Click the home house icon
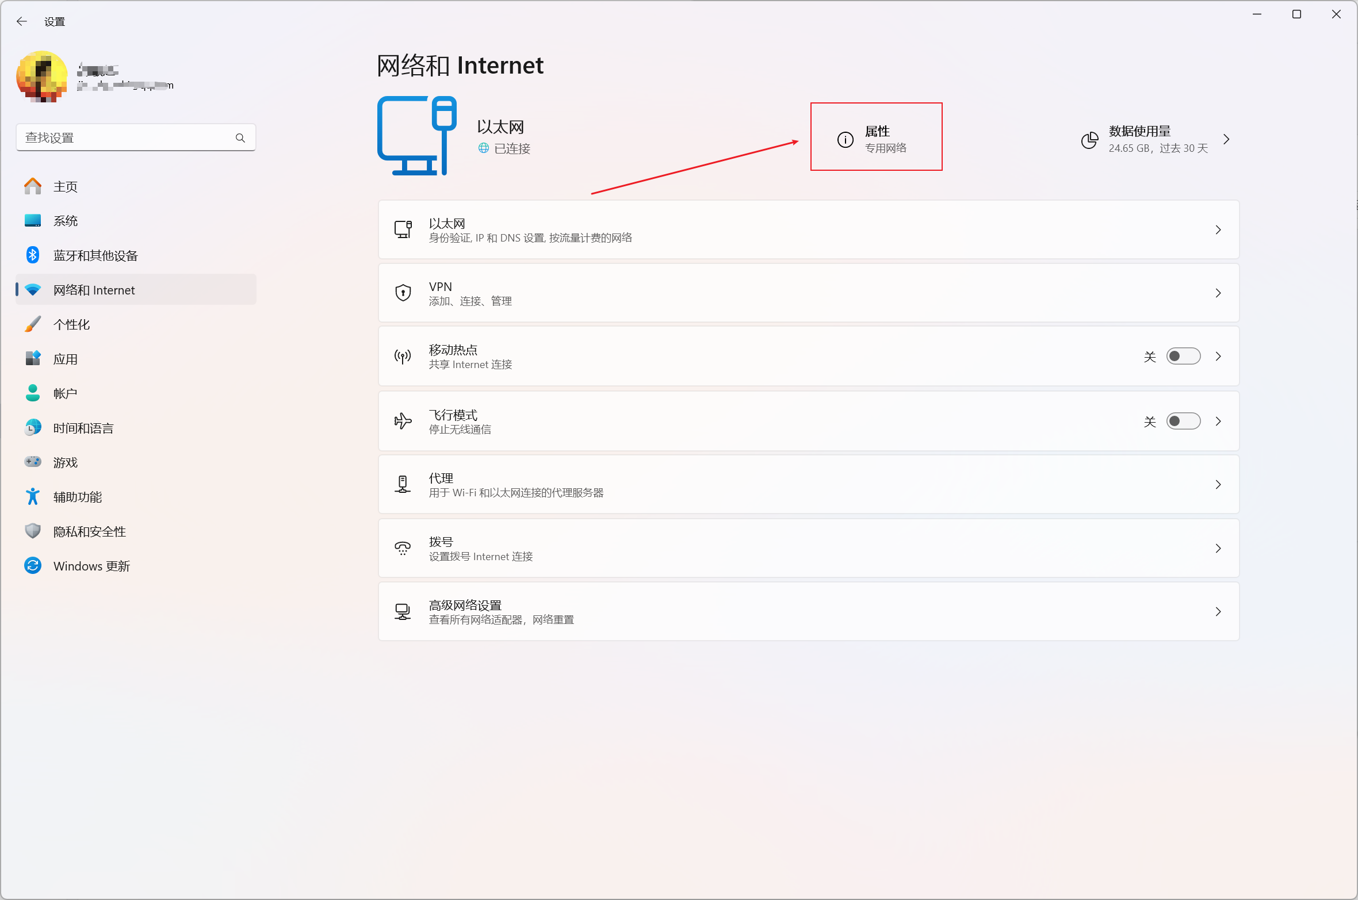The image size is (1358, 900). (x=33, y=186)
